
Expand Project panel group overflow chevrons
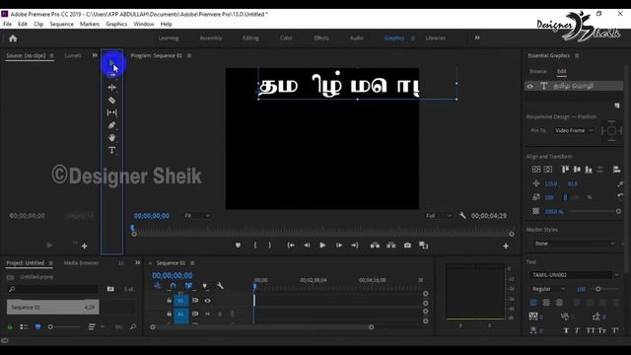[138, 263]
